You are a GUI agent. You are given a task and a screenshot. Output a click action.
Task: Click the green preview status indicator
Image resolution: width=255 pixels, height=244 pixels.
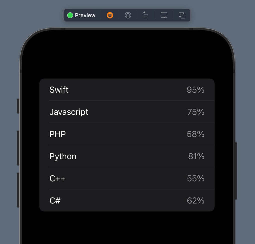pyautogui.click(x=70, y=15)
